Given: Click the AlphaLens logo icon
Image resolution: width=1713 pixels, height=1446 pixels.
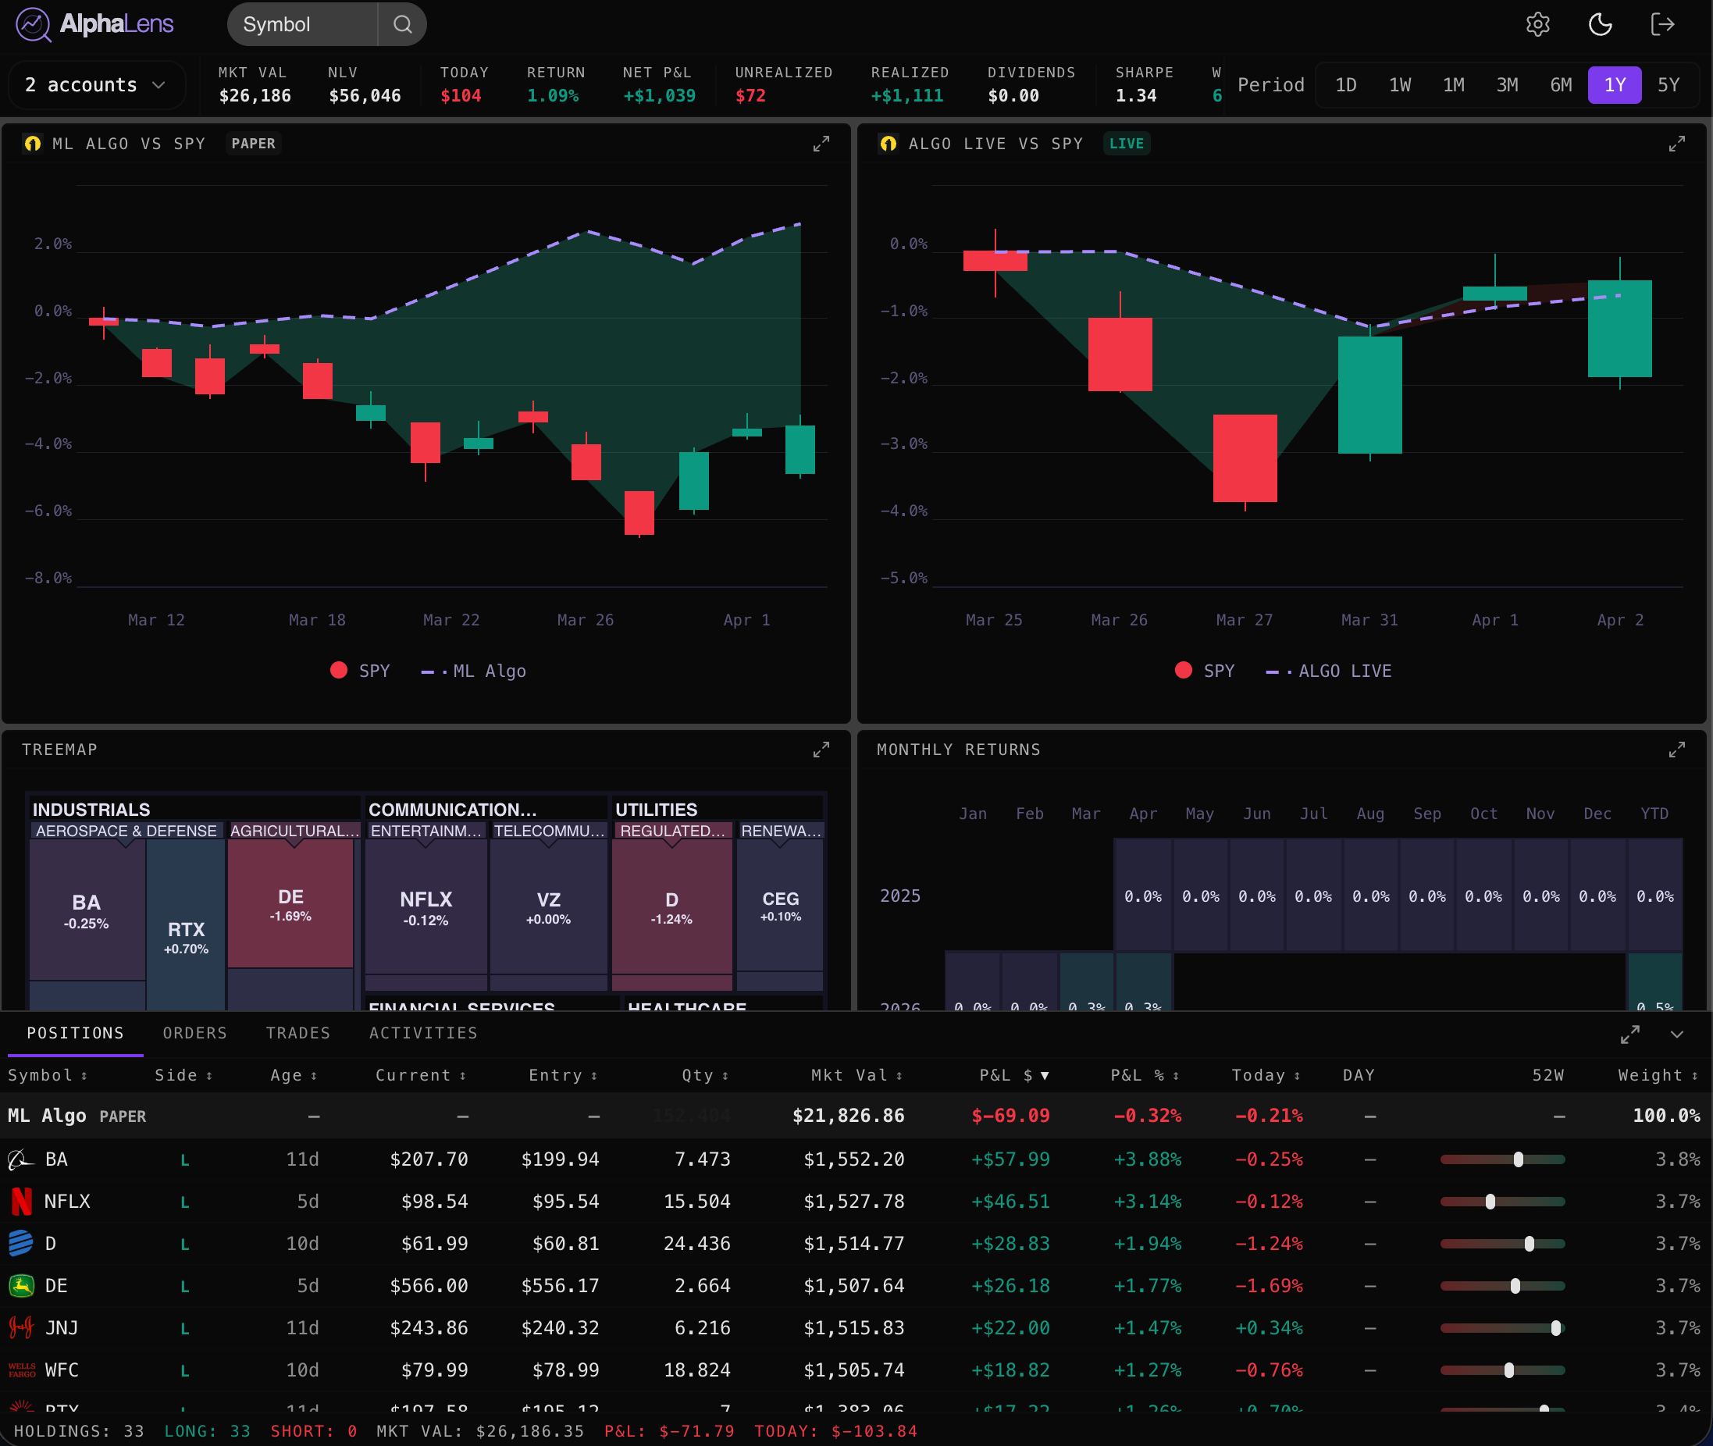Looking at the screenshot, I should 33,24.
